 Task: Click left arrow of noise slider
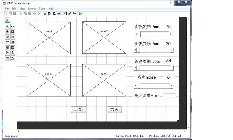click(136, 86)
